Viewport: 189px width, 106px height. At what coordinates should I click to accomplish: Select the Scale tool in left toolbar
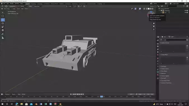point(3,27)
